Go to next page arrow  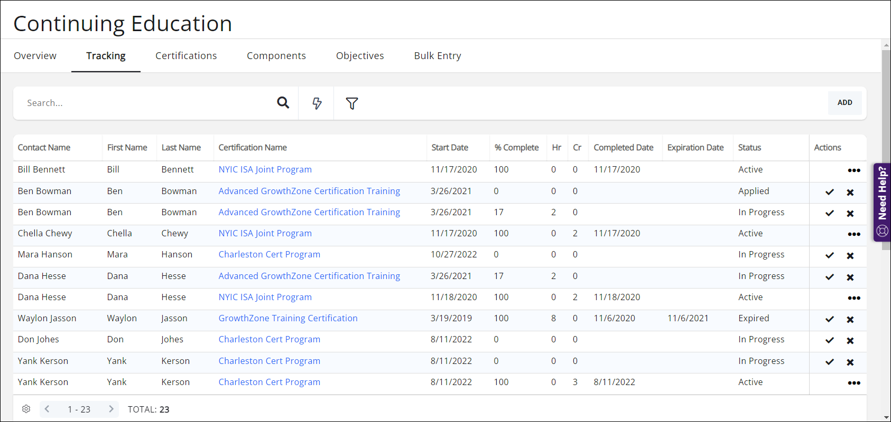pos(111,409)
